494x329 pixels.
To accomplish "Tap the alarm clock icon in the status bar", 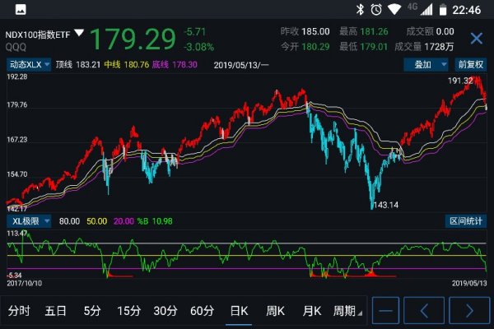I will pyautogui.click(x=376, y=10).
